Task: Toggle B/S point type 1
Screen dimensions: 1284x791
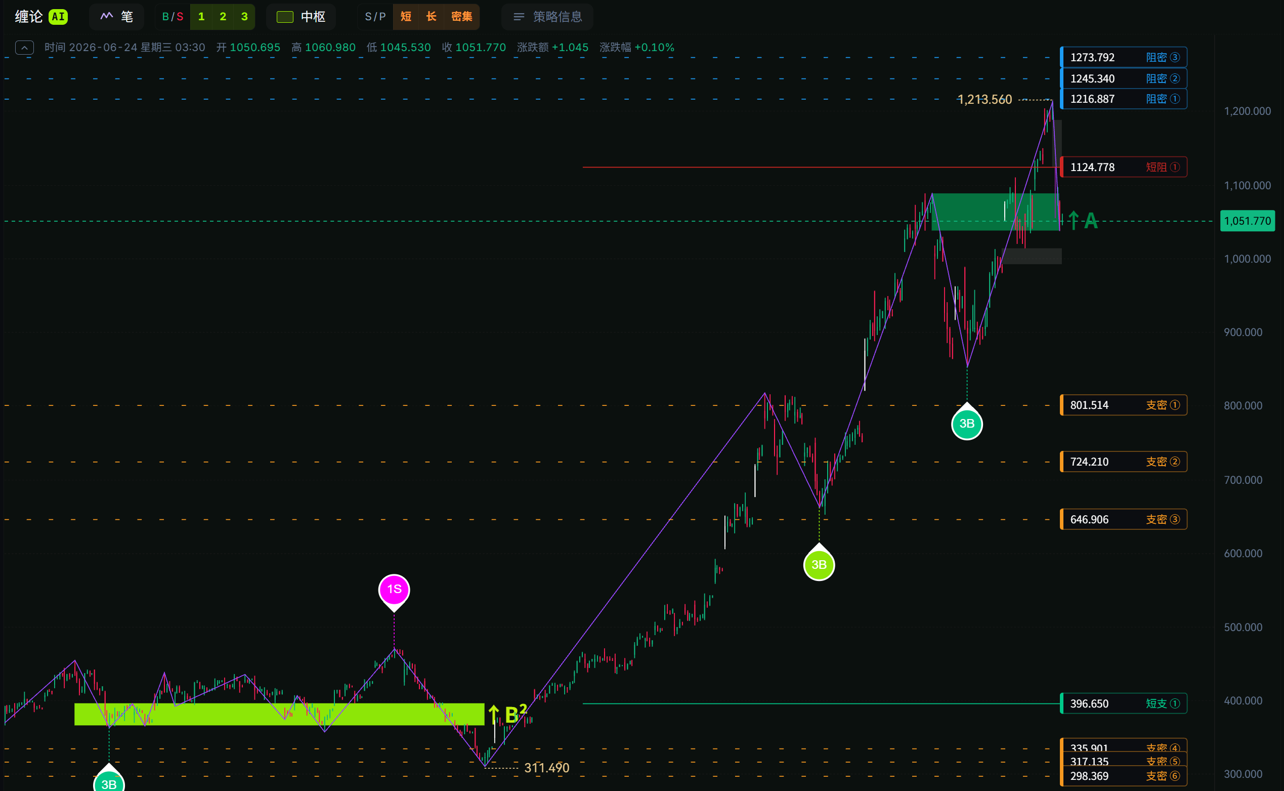Action: coord(201,17)
